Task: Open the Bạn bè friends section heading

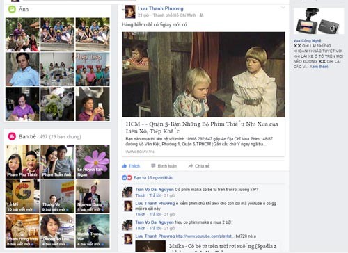Action: click(x=27, y=136)
